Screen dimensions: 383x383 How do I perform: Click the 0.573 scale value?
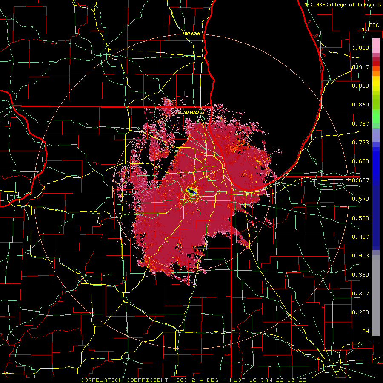point(360,199)
